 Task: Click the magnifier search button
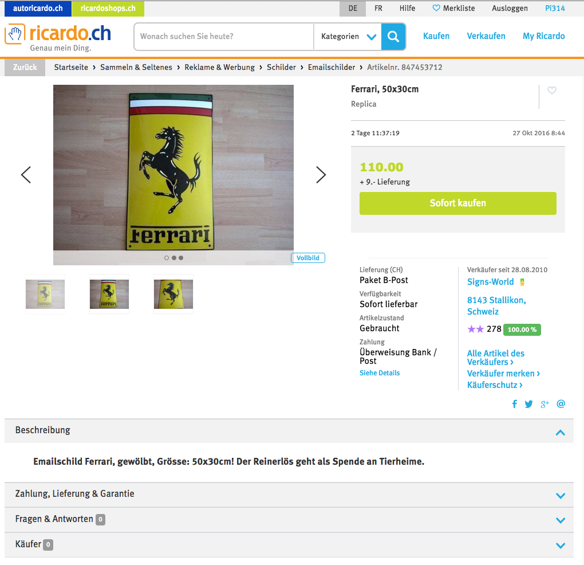pos(393,37)
